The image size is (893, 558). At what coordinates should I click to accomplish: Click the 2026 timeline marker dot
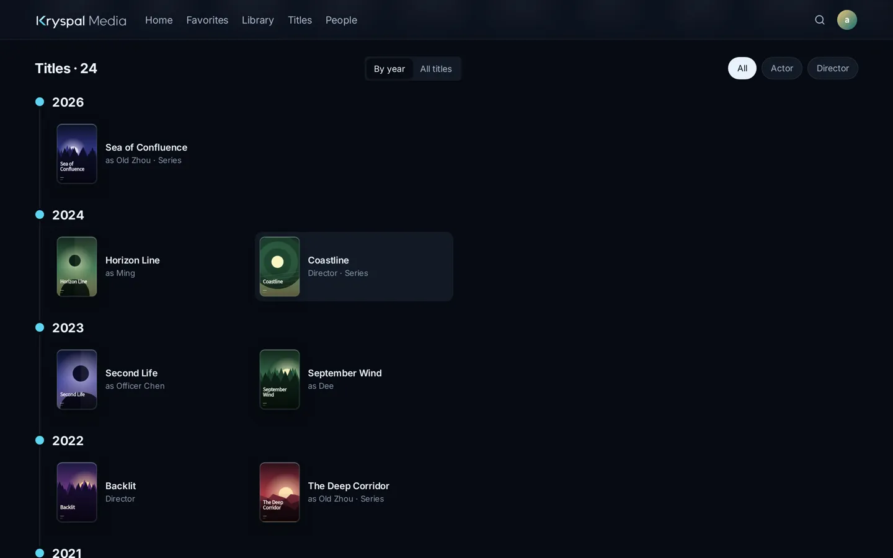coord(40,102)
